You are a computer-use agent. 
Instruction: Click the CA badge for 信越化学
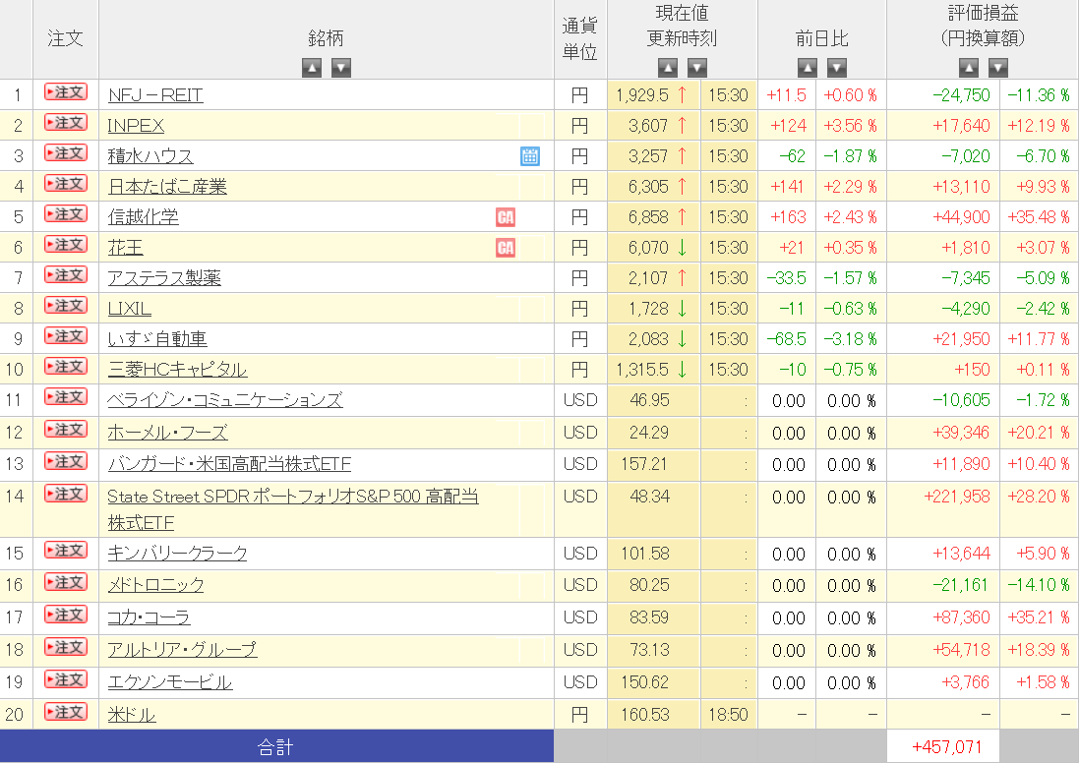click(x=506, y=217)
